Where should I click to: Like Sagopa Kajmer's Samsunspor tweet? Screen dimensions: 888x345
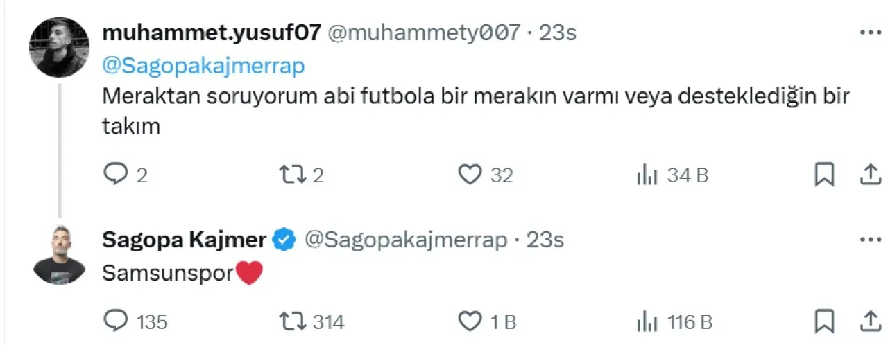(470, 321)
